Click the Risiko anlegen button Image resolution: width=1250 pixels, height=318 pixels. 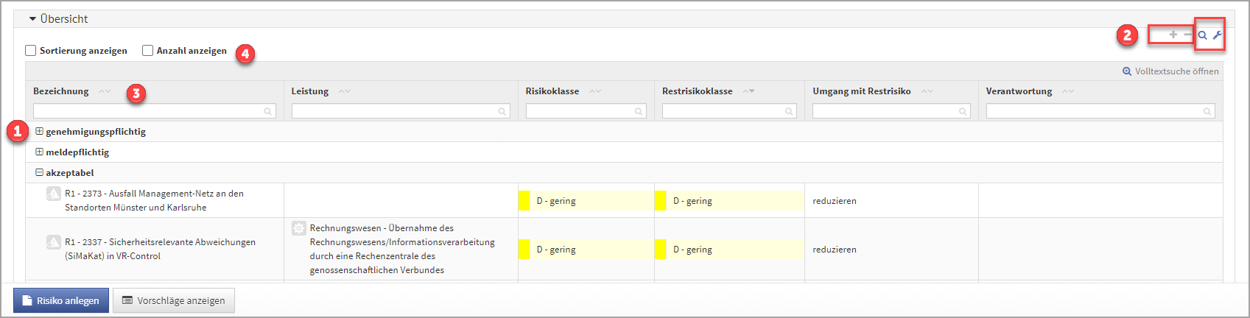coord(61,300)
